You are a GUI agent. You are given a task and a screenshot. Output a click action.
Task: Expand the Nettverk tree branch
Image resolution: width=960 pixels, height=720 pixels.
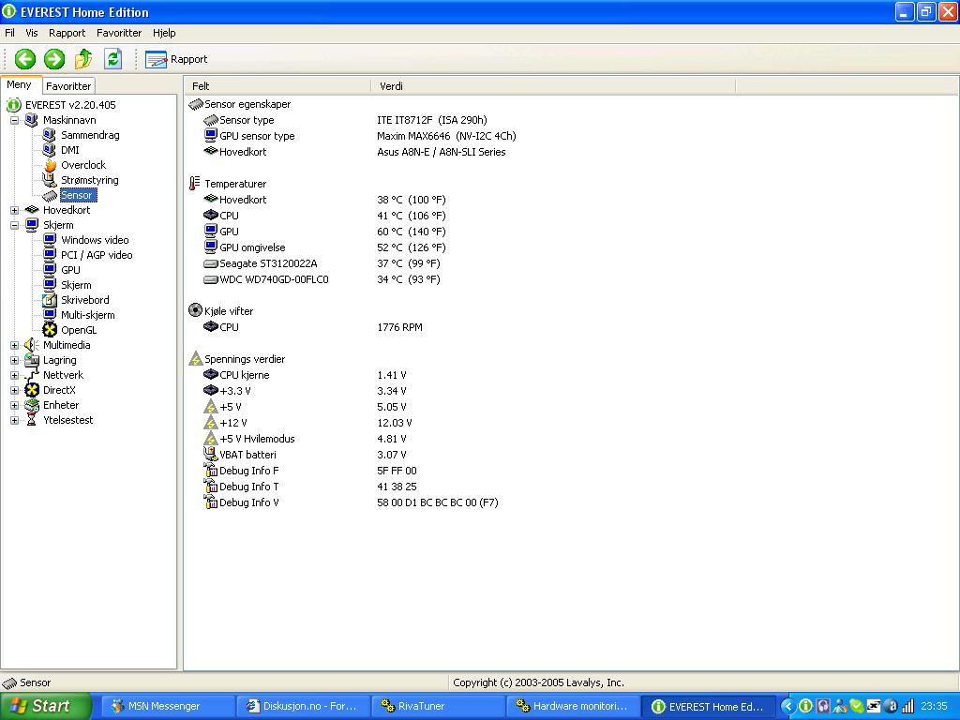point(15,375)
